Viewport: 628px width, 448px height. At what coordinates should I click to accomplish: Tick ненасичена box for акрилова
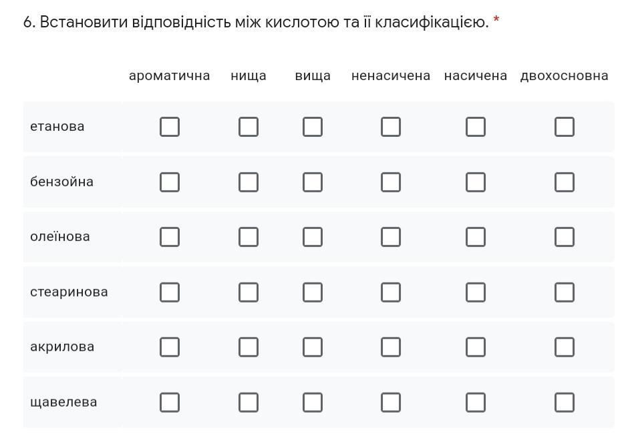[391, 347]
